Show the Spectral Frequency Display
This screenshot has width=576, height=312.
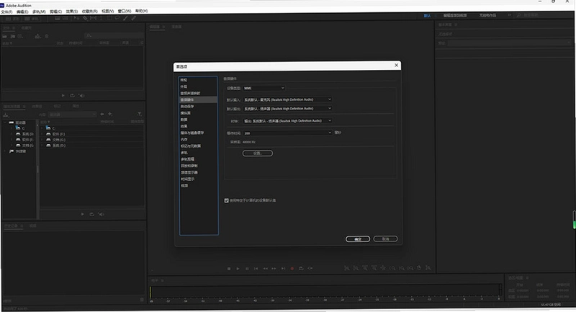click(x=58, y=19)
